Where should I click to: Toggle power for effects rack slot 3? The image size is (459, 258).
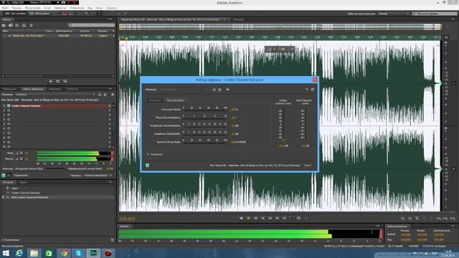(x=9, y=115)
